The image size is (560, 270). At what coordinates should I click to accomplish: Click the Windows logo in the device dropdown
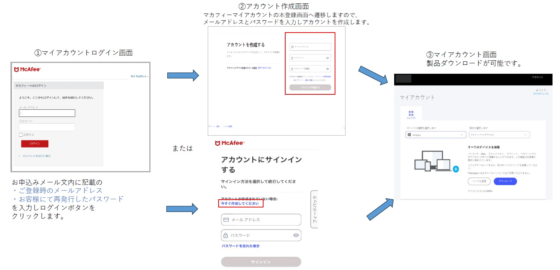click(x=409, y=135)
